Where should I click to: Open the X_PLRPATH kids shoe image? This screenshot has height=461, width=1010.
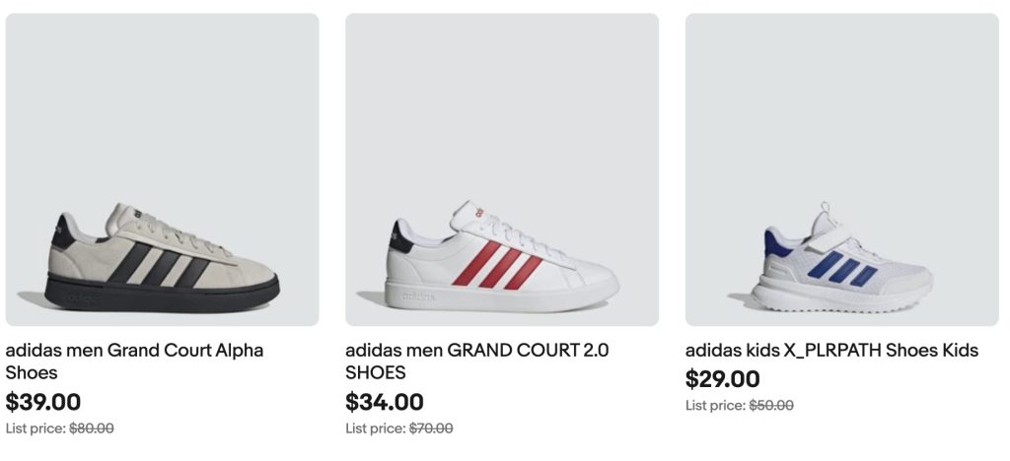click(x=841, y=169)
